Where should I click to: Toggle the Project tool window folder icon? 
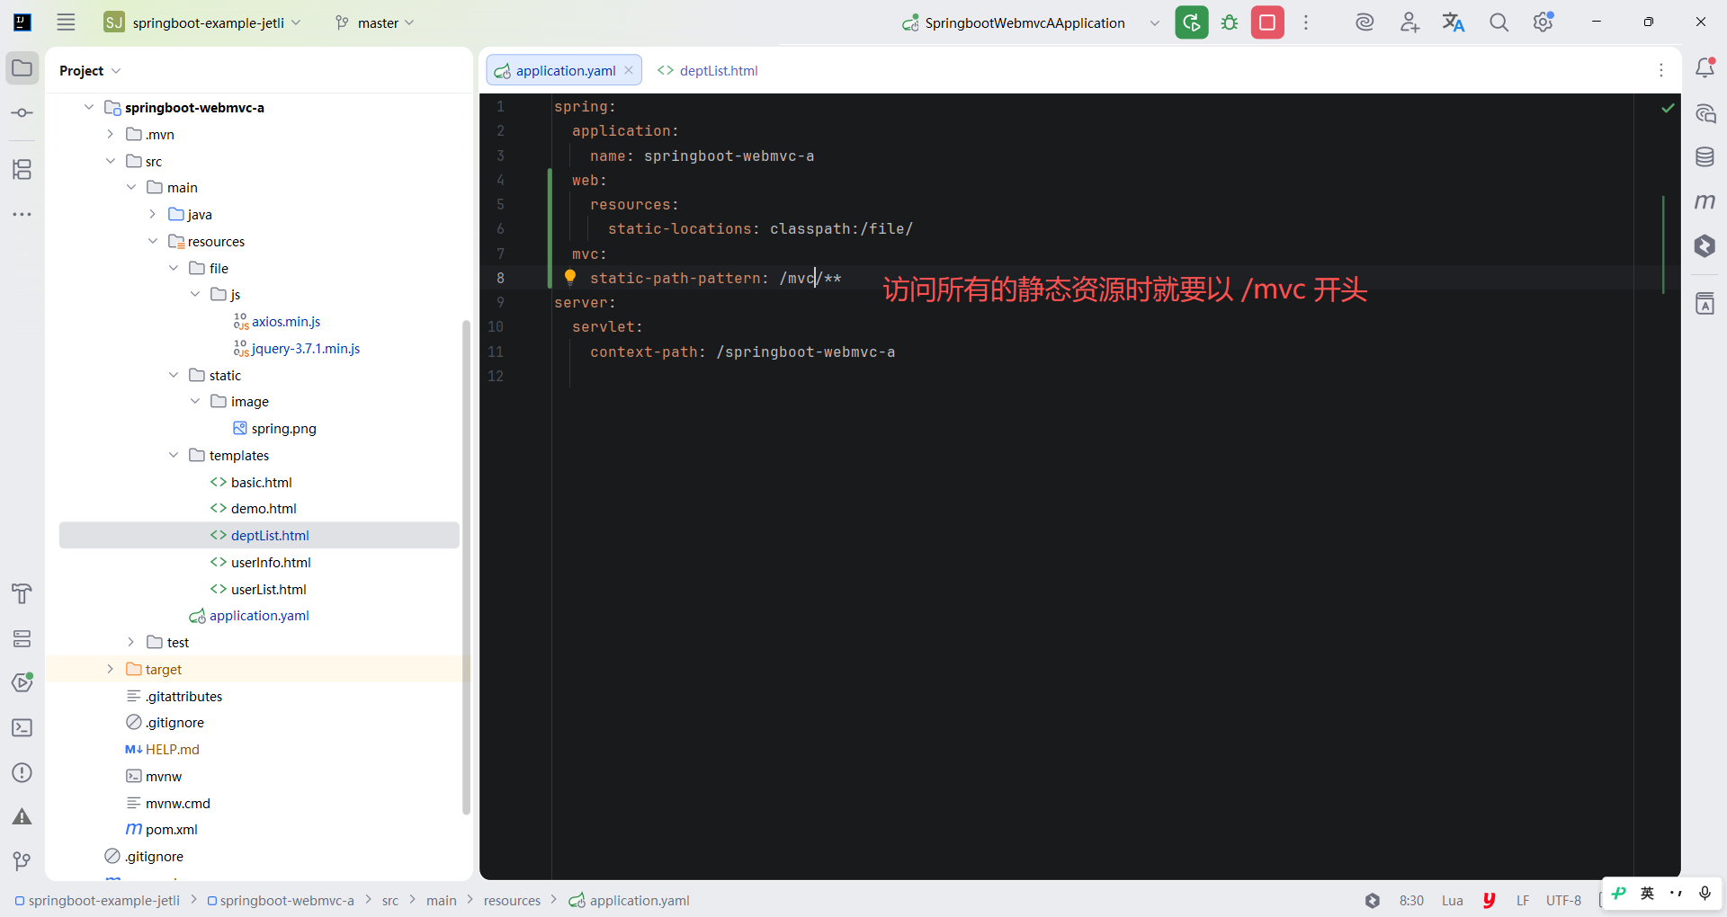point(22,68)
